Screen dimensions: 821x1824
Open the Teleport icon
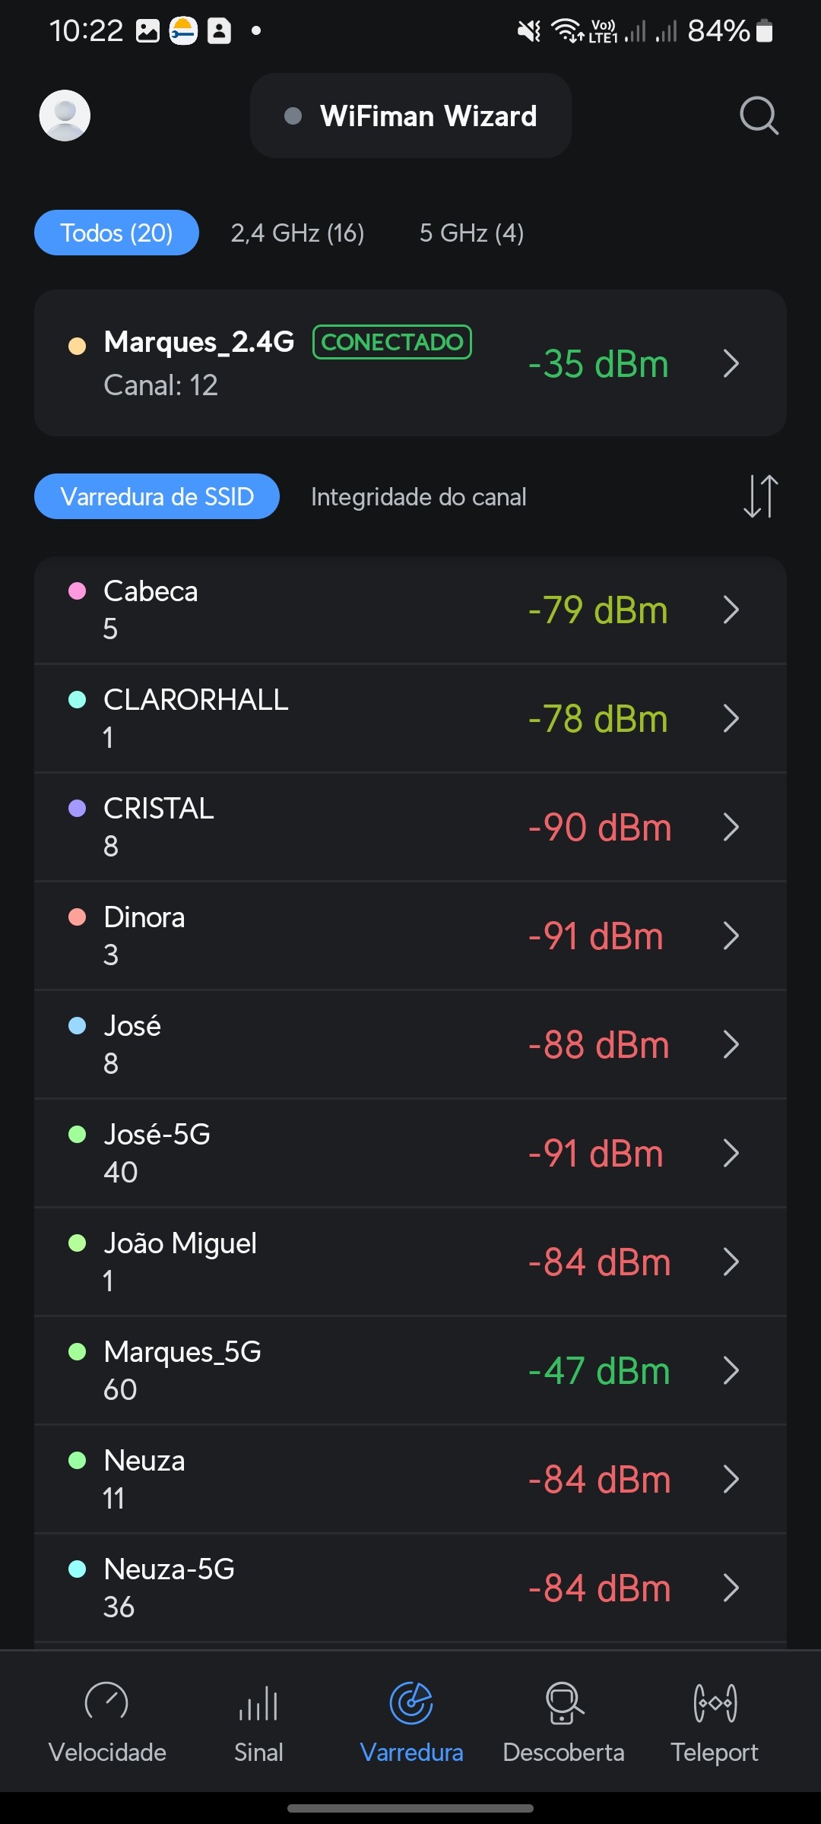(715, 1702)
